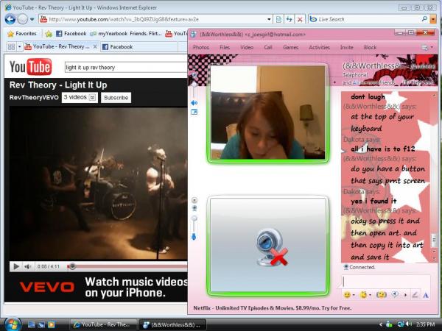Open Files in Messenger toolbar
The height and width of the screenshot is (331, 442).
[x=225, y=47]
